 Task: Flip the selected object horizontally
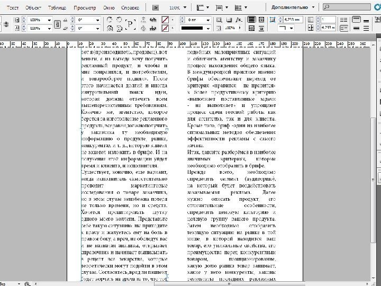(x=110, y=29)
